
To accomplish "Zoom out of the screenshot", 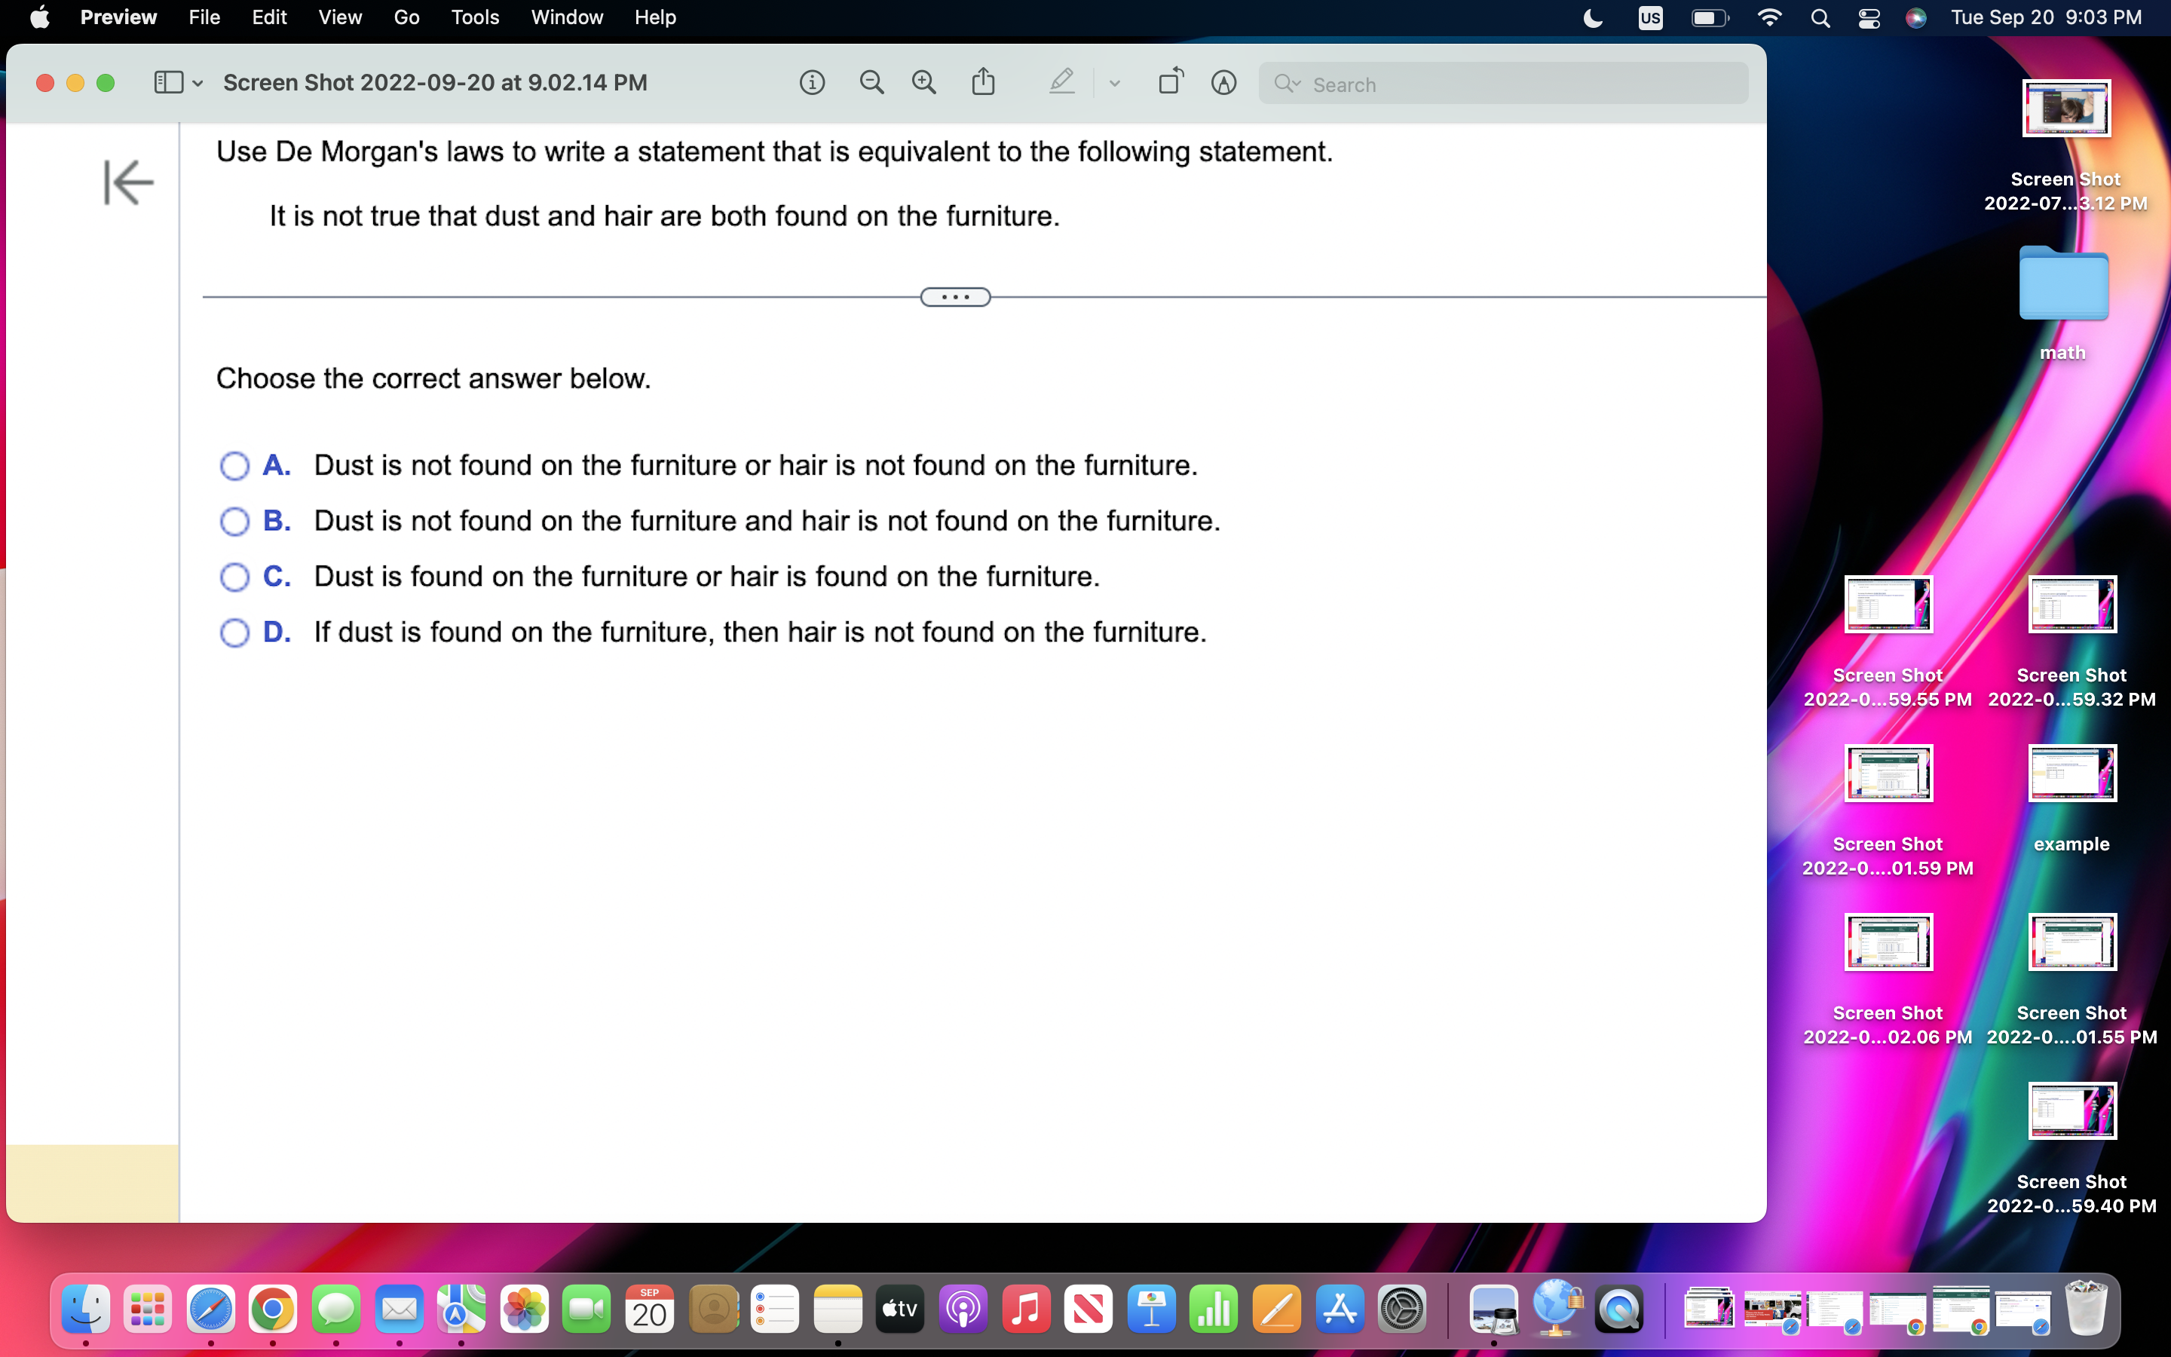I will pyautogui.click(x=872, y=81).
